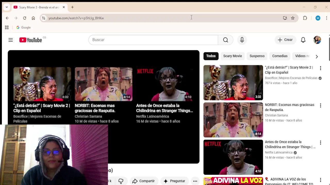Select the Scary Movie filter chip

pyautogui.click(x=233, y=56)
